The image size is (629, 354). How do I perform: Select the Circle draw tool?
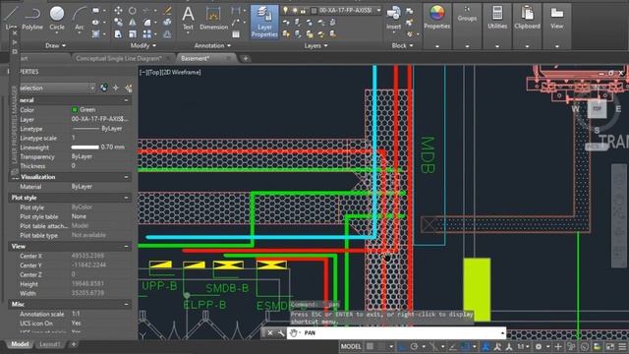pos(57,18)
